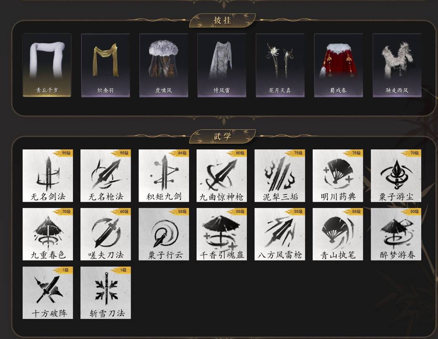The image size is (438, 339).
Task: Select the 无名枪法 skill icon
Action: (106, 175)
